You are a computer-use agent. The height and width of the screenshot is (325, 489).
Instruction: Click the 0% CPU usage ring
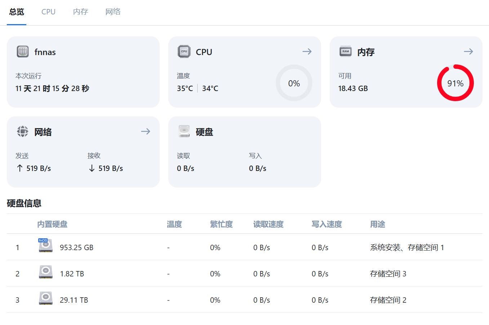tap(294, 83)
